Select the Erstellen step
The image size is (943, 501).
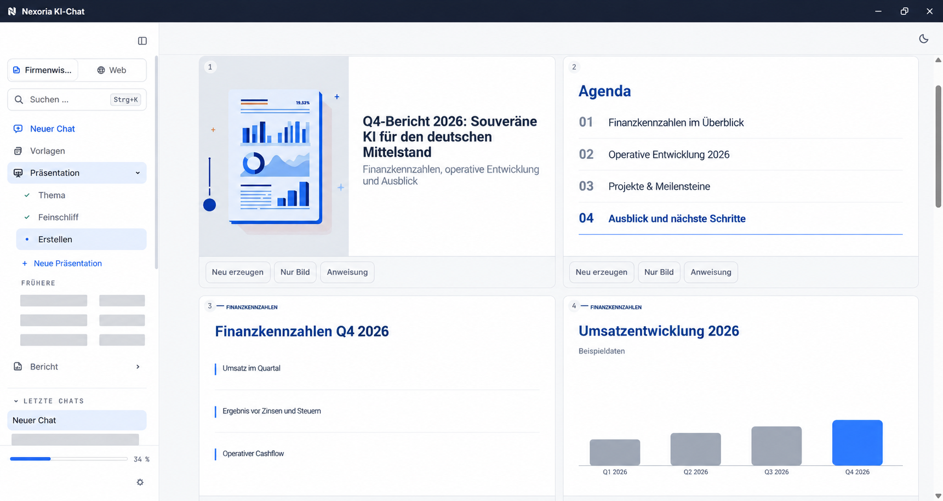pyautogui.click(x=81, y=239)
